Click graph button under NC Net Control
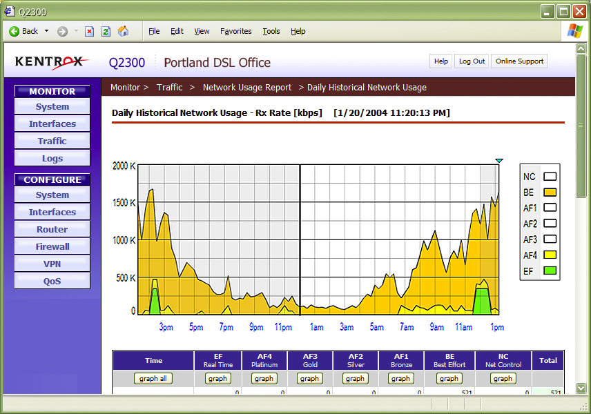The height and width of the screenshot is (414, 591). click(x=503, y=379)
